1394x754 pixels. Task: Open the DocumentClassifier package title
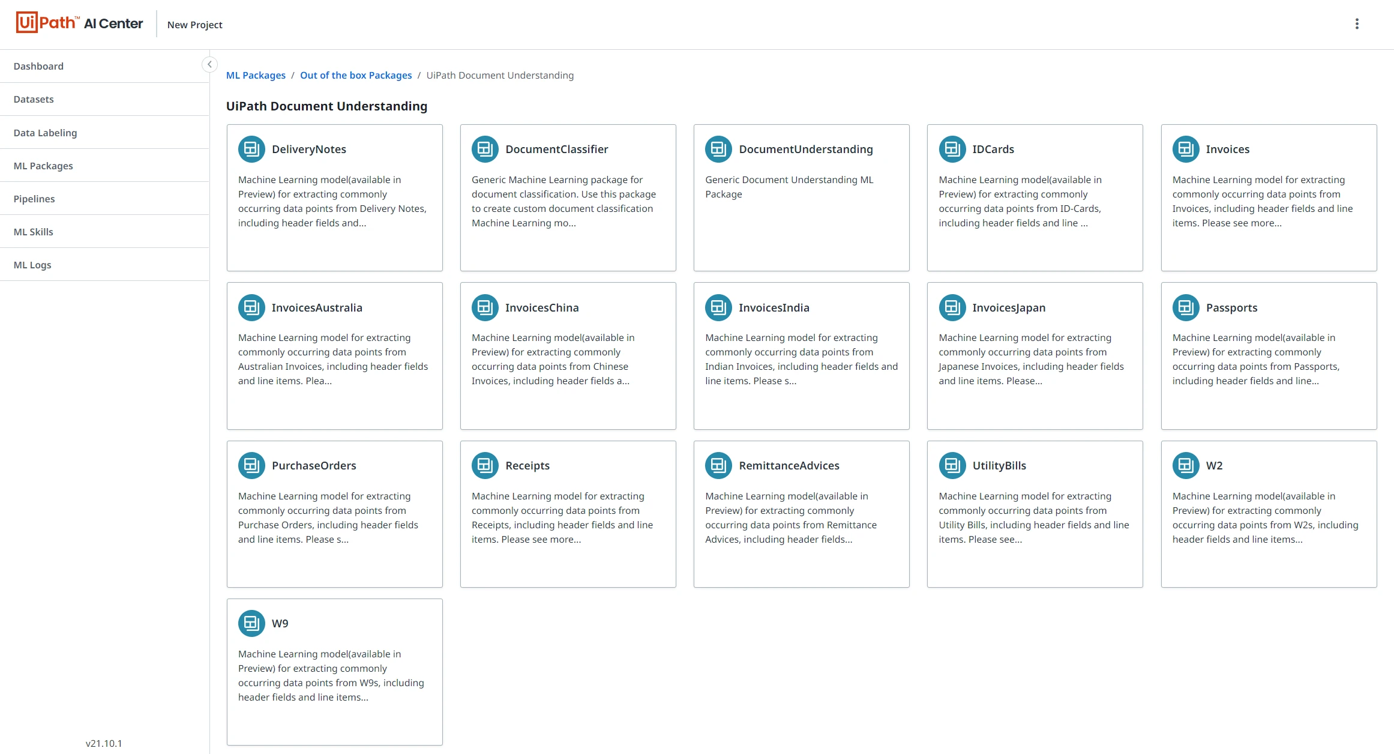click(557, 149)
